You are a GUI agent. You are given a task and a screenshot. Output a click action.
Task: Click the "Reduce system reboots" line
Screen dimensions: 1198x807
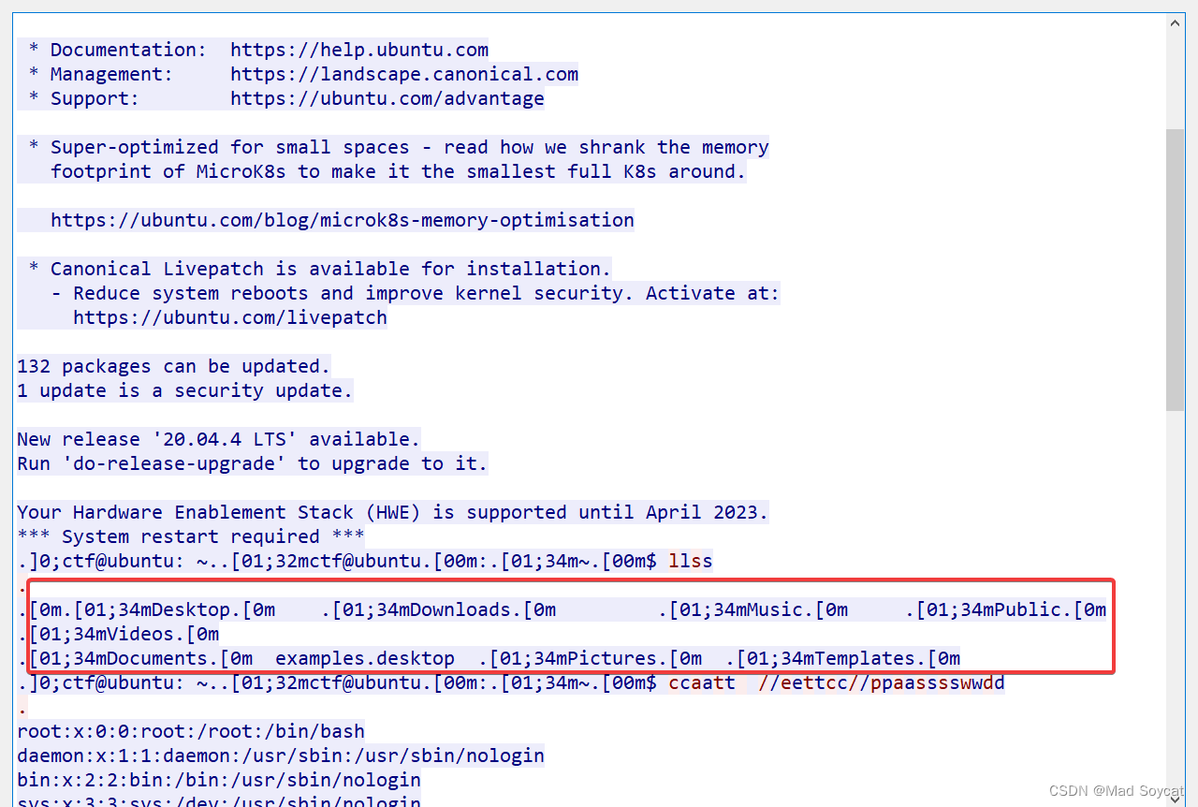[x=416, y=293]
